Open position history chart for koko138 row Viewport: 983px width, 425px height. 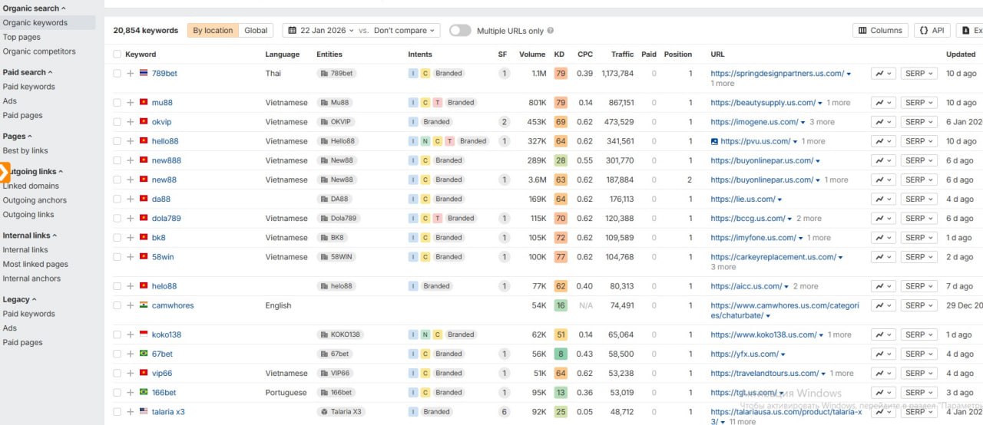click(883, 334)
